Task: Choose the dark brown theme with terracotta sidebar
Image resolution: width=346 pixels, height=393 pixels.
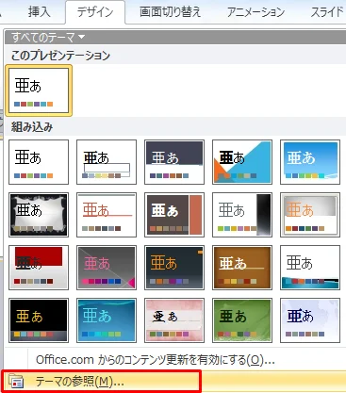Action: click(x=174, y=215)
